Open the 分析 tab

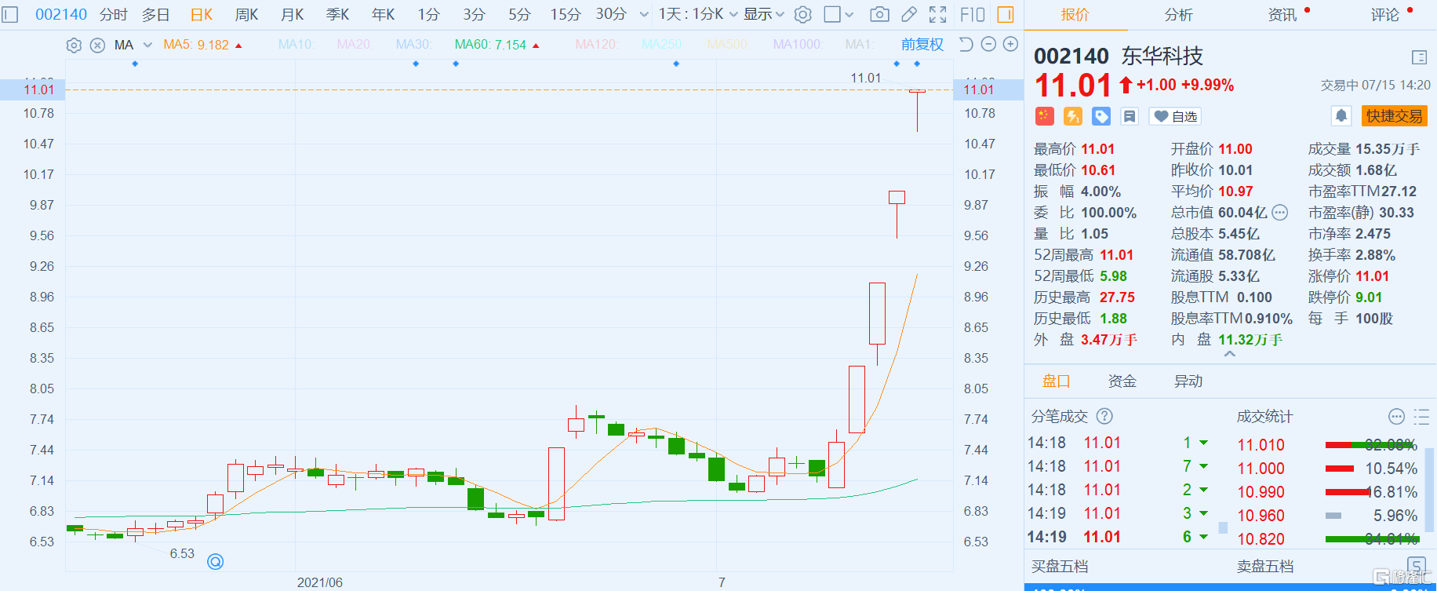(x=1178, y=14)
